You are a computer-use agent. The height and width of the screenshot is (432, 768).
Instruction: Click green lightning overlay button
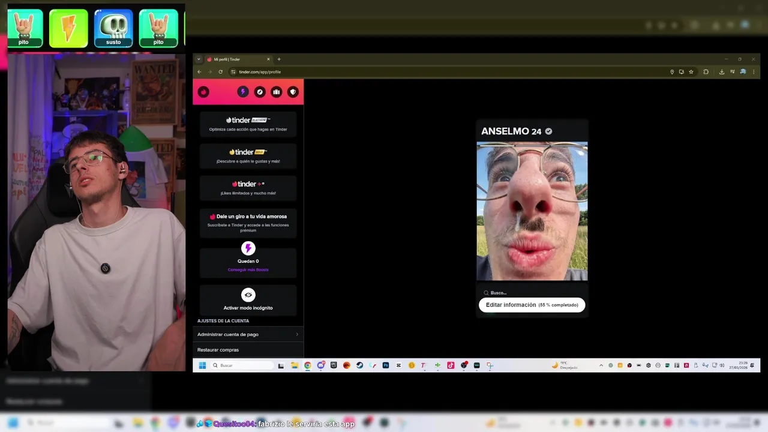click(68, 28)
